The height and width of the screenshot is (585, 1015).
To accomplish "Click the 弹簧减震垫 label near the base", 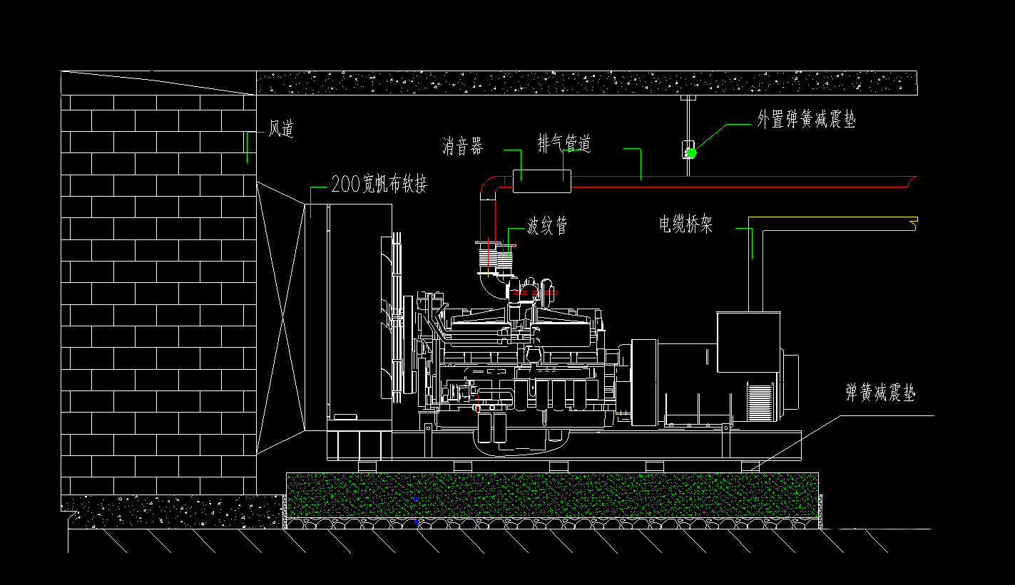I will click(x=880, y=393).
